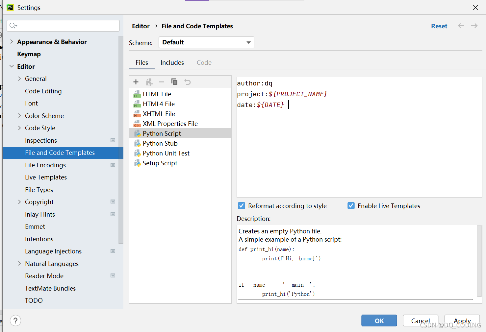Click the Setup Script template icon
This screenshot has height=332, width=486.
[137, 163]
